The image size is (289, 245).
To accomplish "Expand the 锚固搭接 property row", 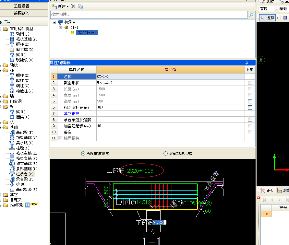I will point(60,138).
